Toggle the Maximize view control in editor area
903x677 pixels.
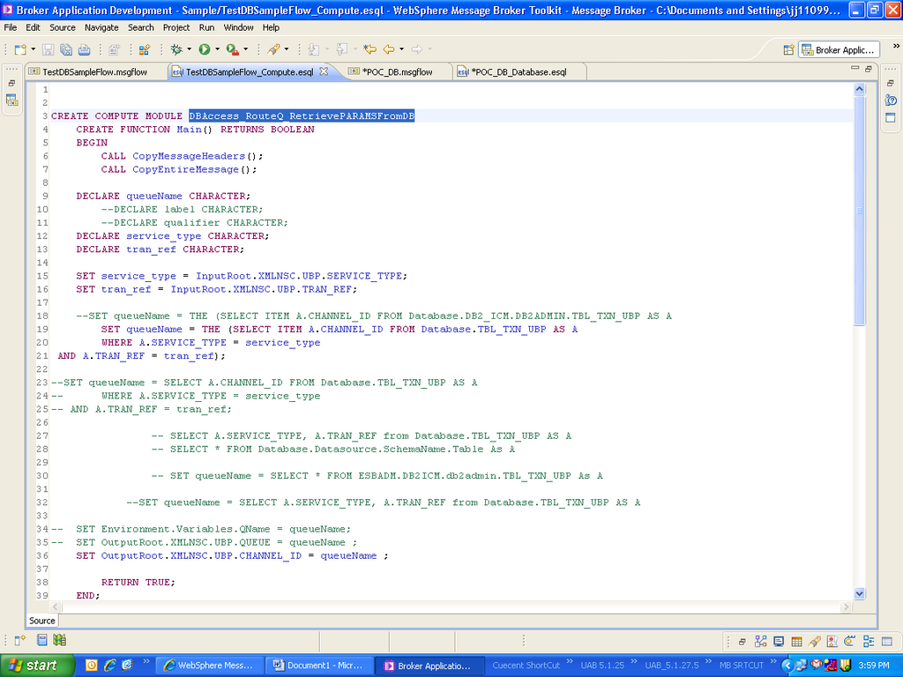coord(868,70)
